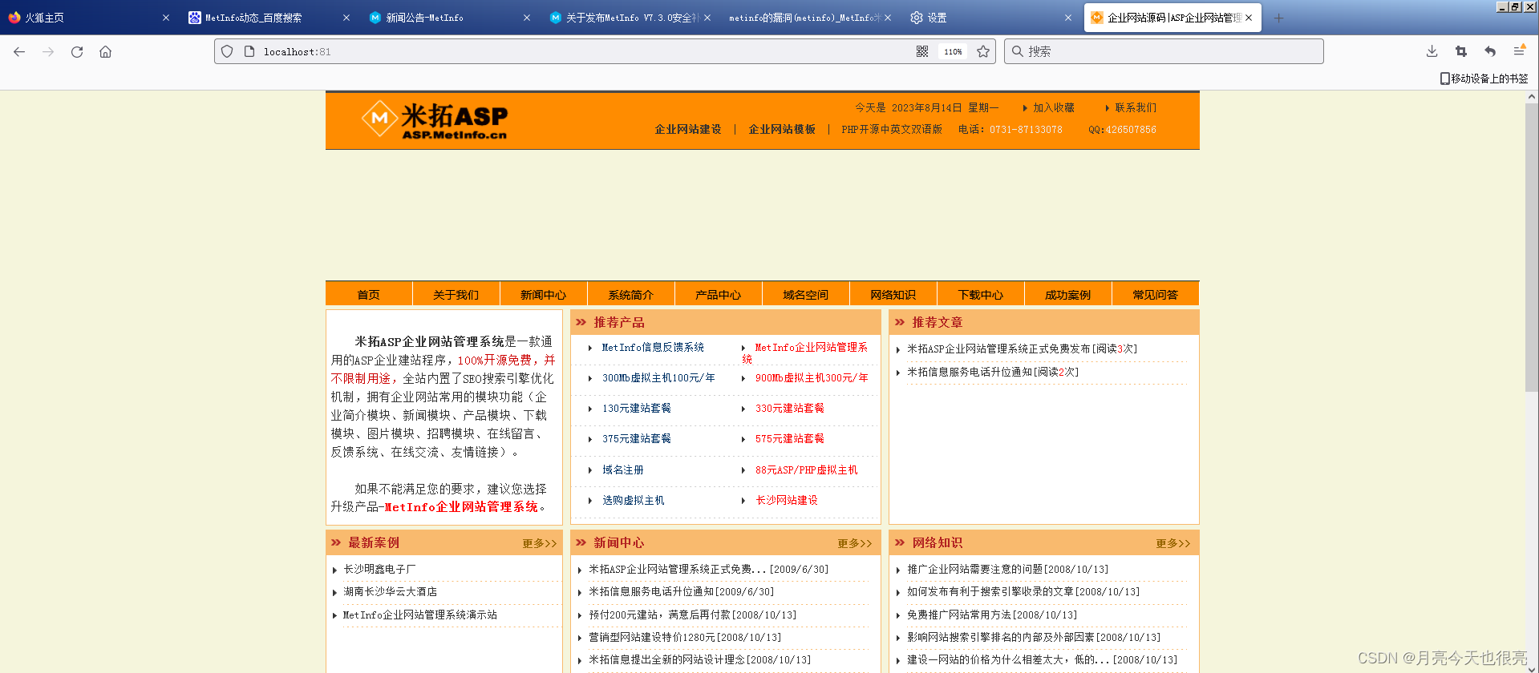Click the shield tracking protection icon
The height and width of the screenshot is (673, 1539).
pyautogui.click(x=227, y=51)
